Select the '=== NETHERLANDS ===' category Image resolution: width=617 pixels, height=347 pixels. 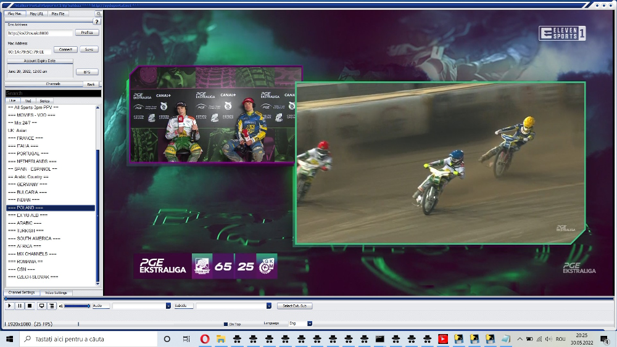point(51,161)
